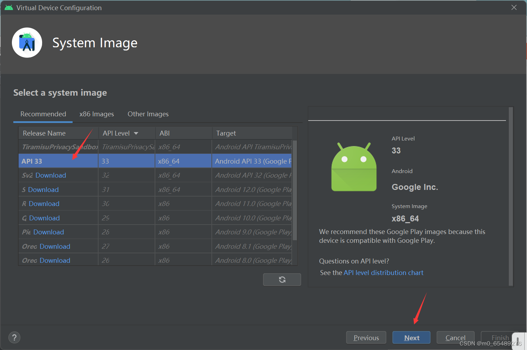The height and width of the screenshot is (350, 527).
Task: Open the API level distribution chart link
Action: (383, 273)
